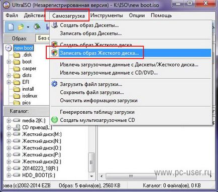Click gear icon beside Загрузить файл загрузки
This screenshot has height=192, width=218.
54,84
